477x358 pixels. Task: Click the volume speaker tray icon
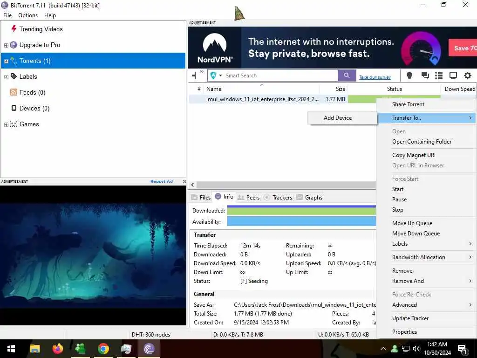point(416,349)
